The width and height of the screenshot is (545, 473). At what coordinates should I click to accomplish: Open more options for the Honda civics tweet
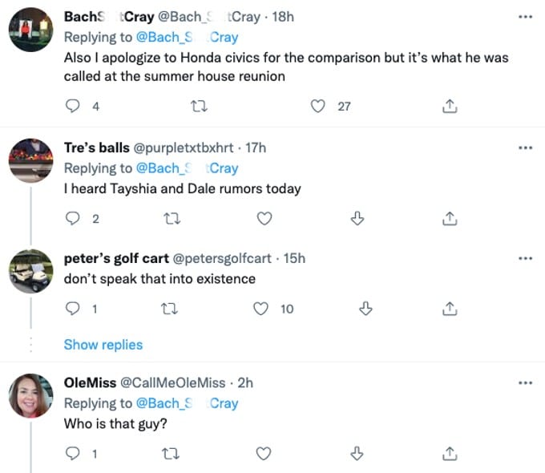[x=525, y=17]
